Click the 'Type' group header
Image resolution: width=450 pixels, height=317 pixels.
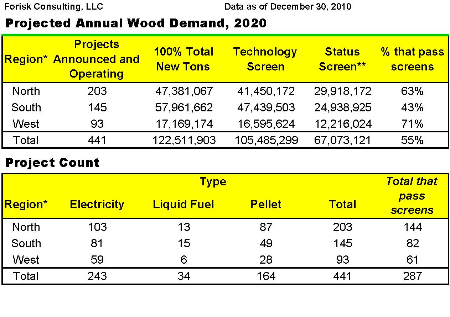213,182
